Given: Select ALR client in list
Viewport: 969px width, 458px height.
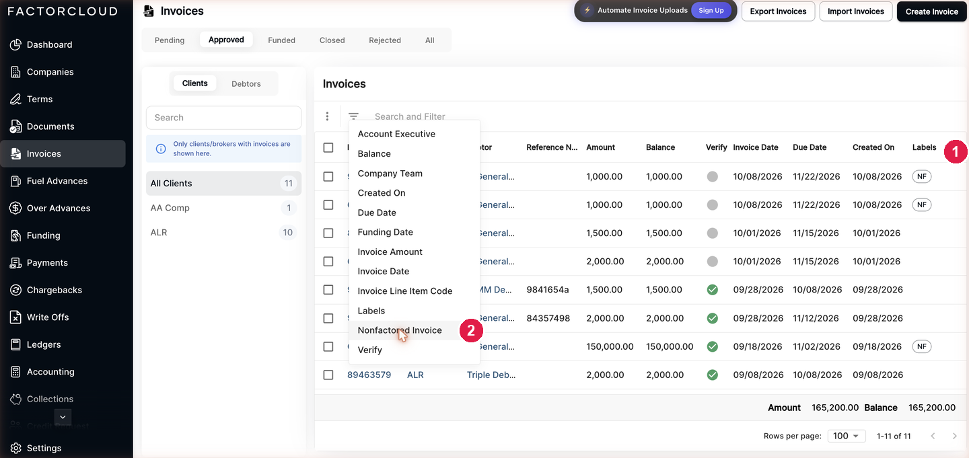Looking at the screenshot, I should [x=223, y=232].
